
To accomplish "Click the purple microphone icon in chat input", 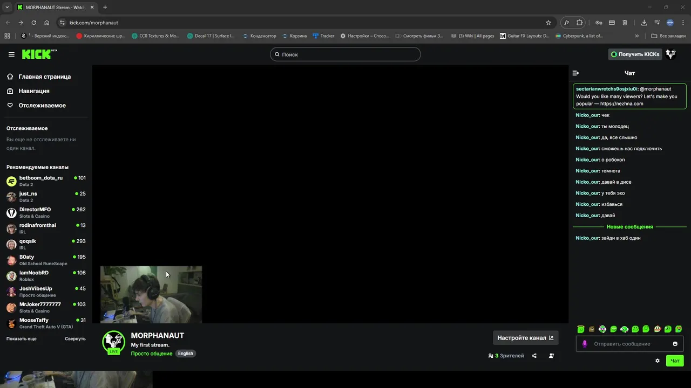I will pyautogui.click(x=585, y=344).
